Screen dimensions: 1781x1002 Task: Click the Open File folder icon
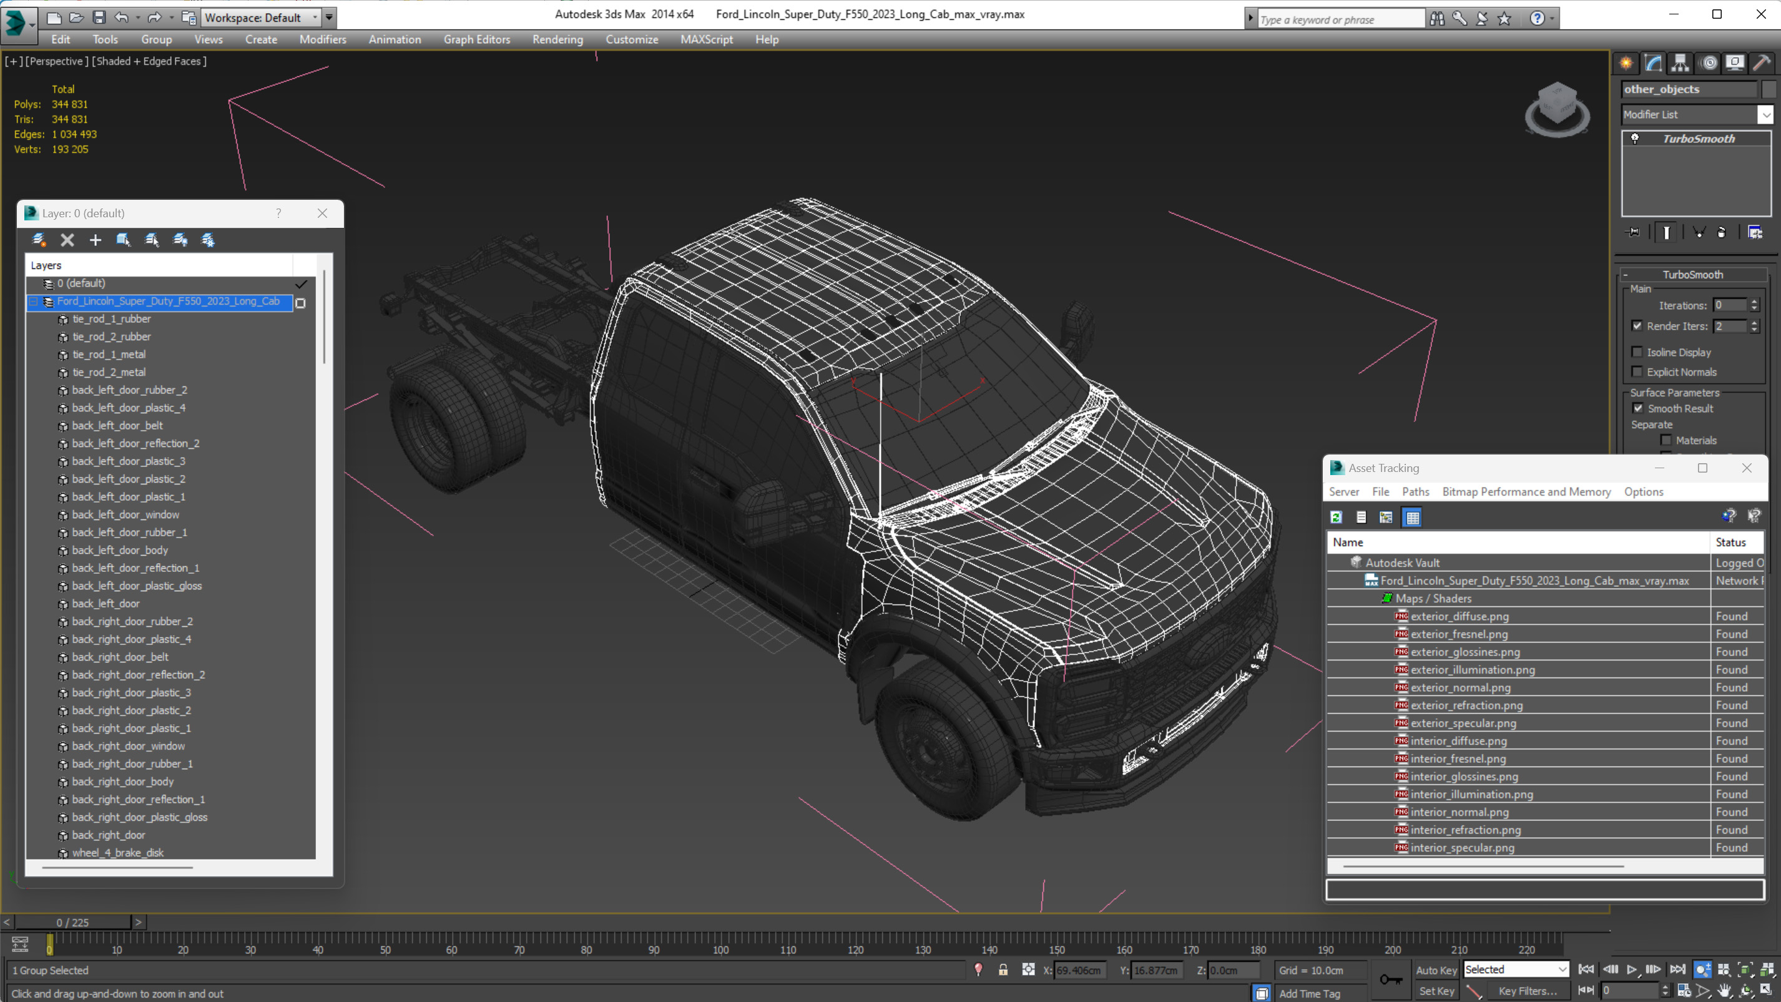pyautogui.click(x=76, y=17)
